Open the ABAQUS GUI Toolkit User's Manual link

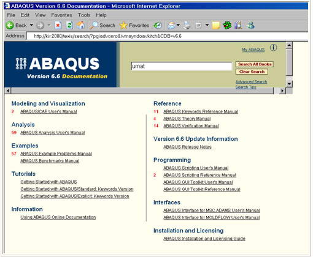tap(198, 182)
